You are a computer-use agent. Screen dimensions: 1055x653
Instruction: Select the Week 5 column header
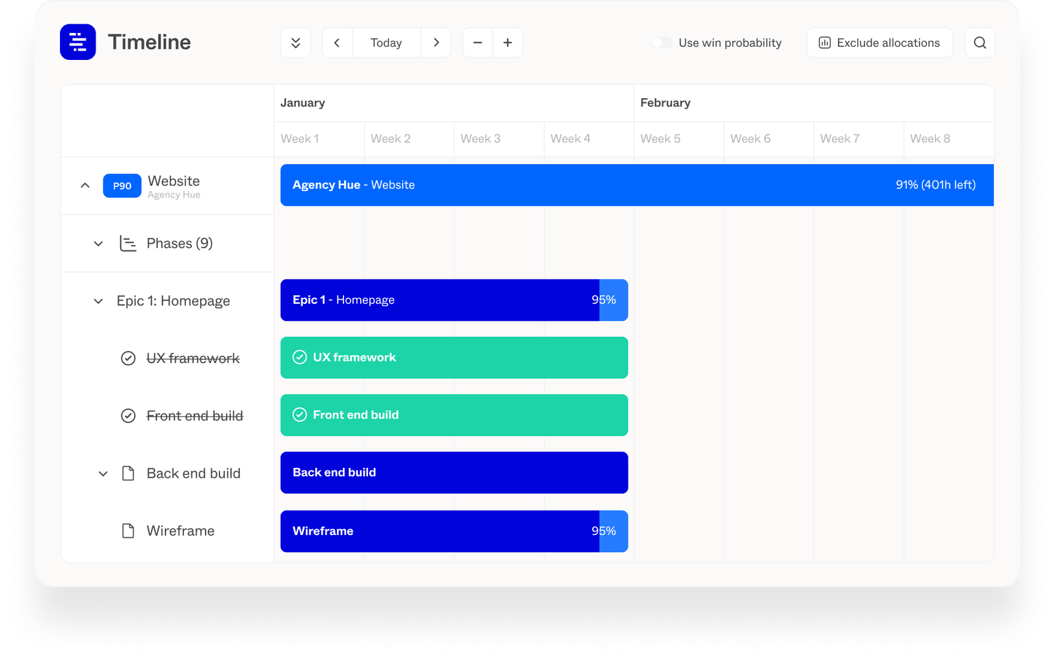(x=659, y=138)
